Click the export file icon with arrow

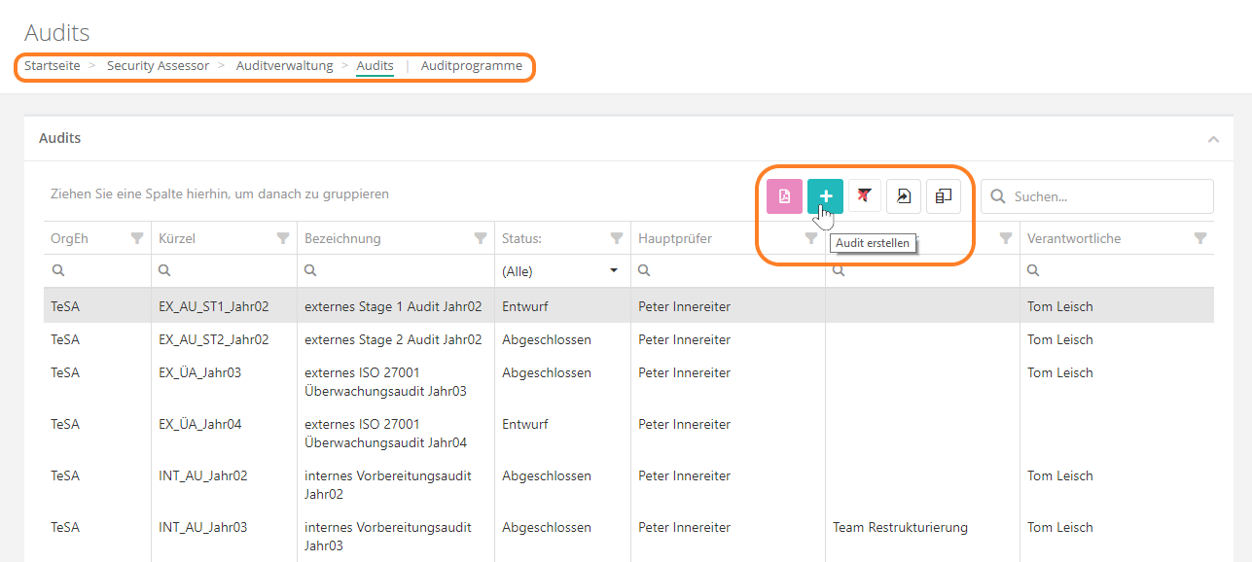[x=904, y=196]
